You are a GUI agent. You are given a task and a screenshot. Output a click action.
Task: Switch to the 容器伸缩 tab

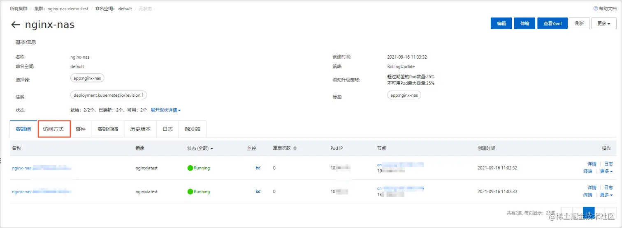pyautogui.click(x=108, y=129)
